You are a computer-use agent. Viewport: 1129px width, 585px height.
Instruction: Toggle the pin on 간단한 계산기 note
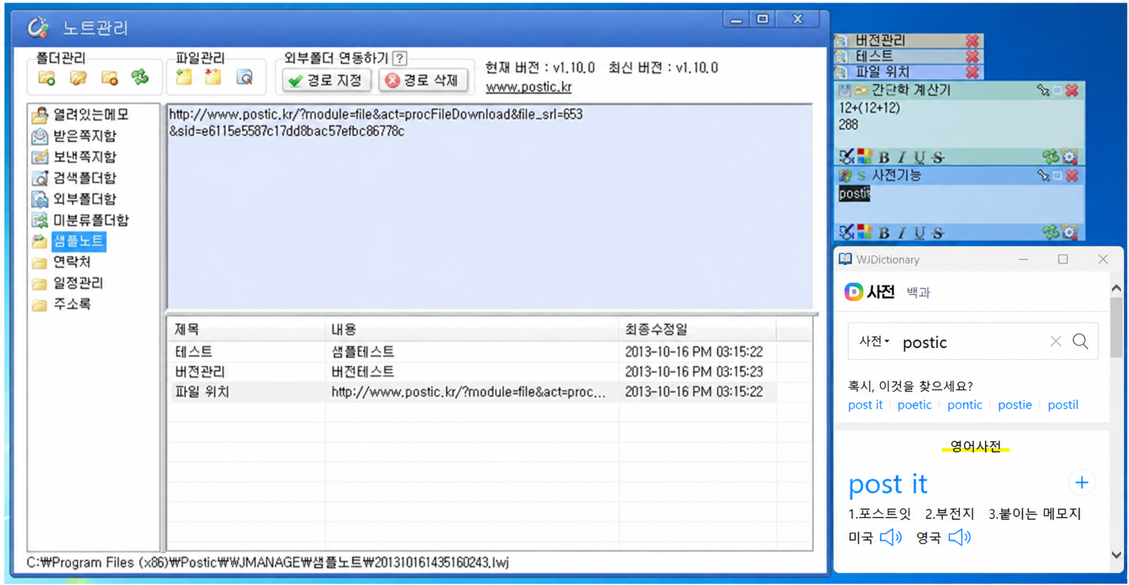(1042, 90)
